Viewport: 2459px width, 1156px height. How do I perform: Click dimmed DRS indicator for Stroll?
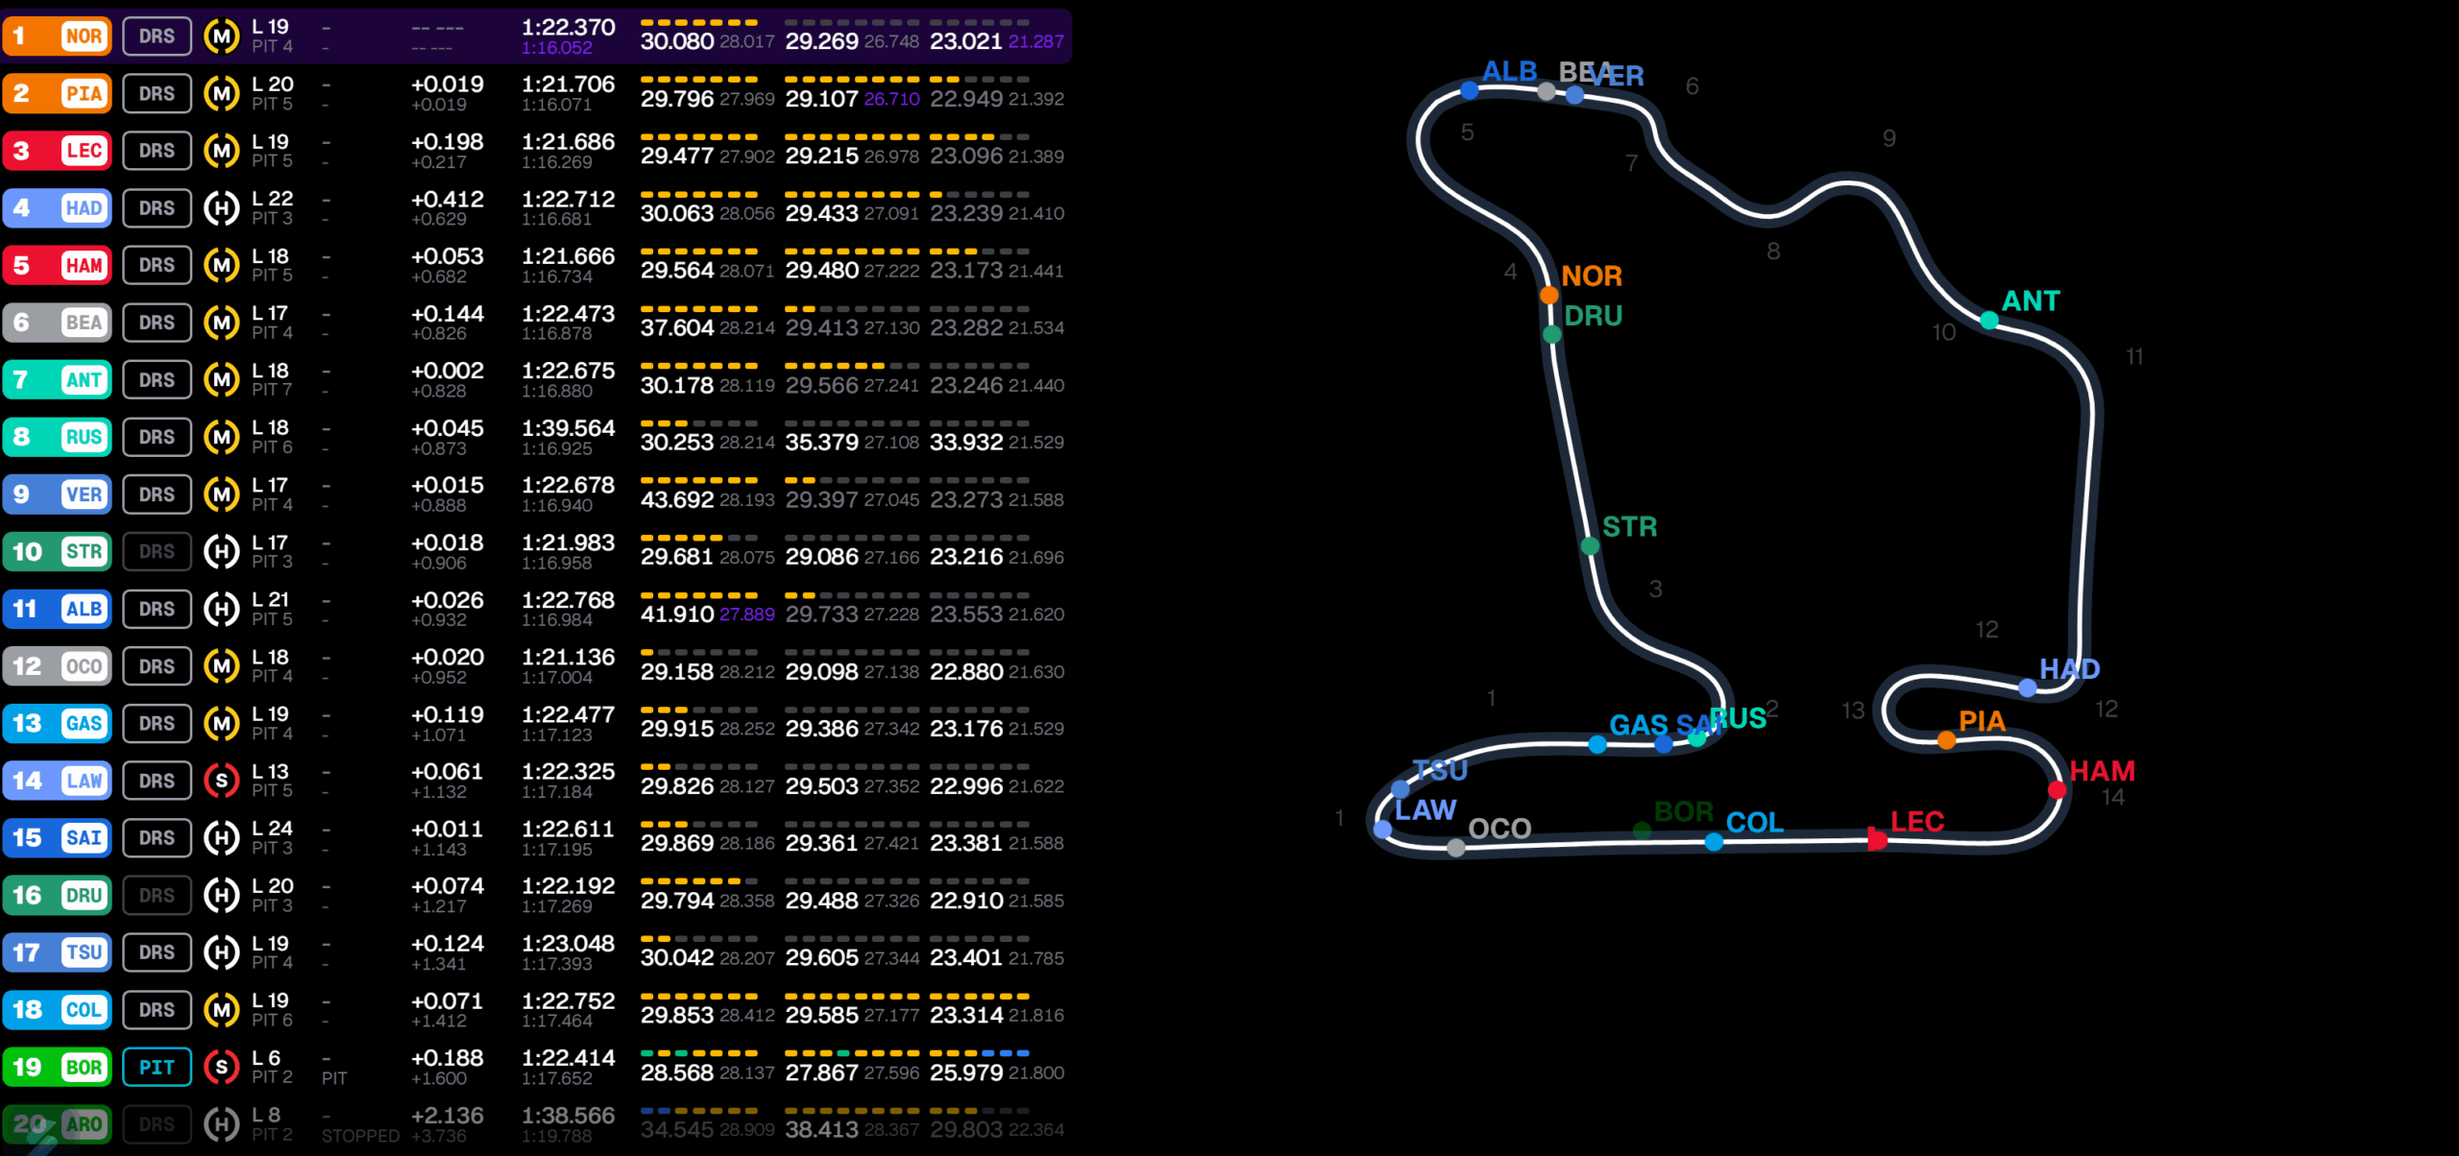[157, 552]
